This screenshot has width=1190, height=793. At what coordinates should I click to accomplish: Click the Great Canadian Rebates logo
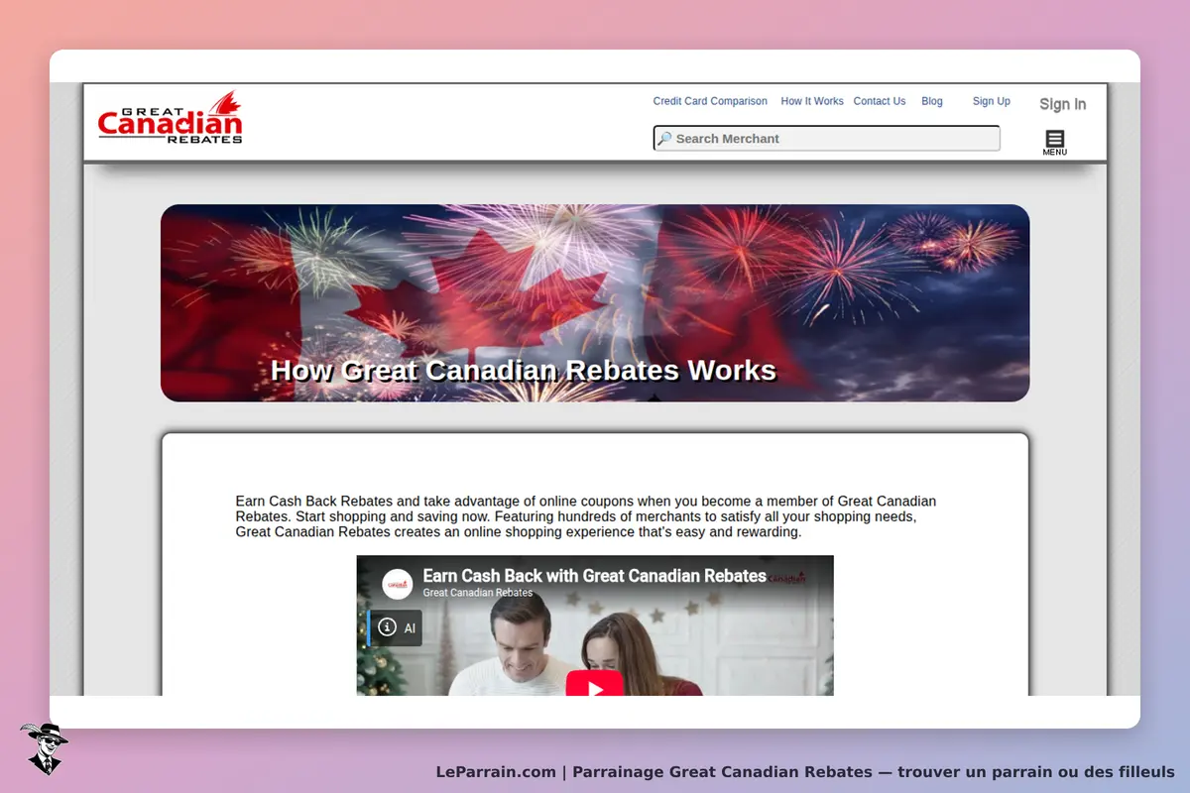(171, 118)
